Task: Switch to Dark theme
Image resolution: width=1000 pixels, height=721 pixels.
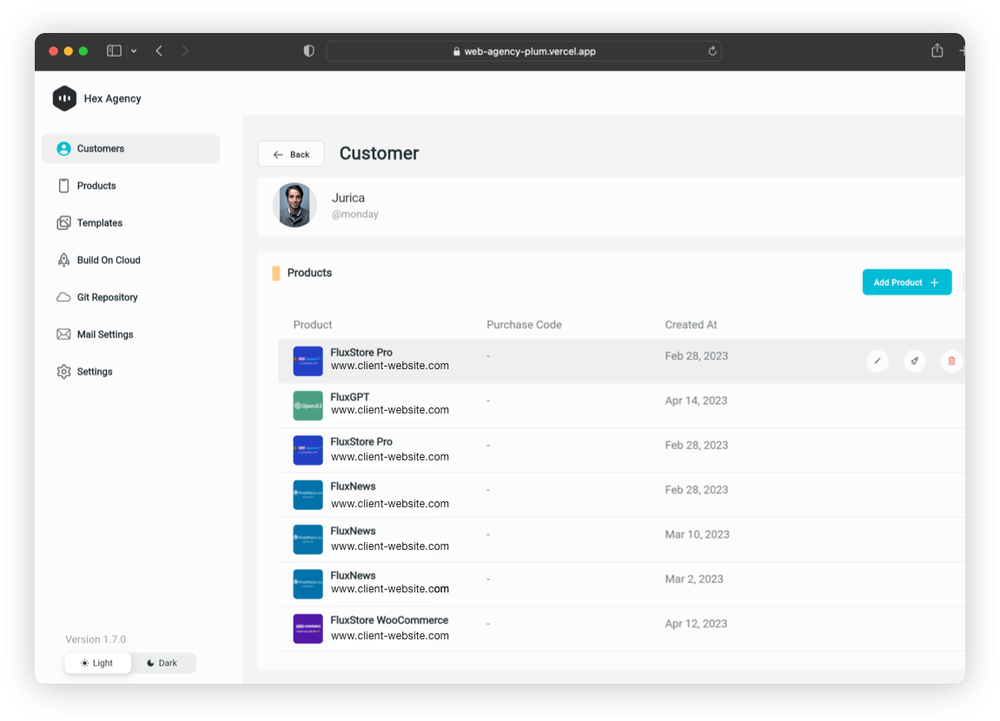Action: click(x=162, y=663)
